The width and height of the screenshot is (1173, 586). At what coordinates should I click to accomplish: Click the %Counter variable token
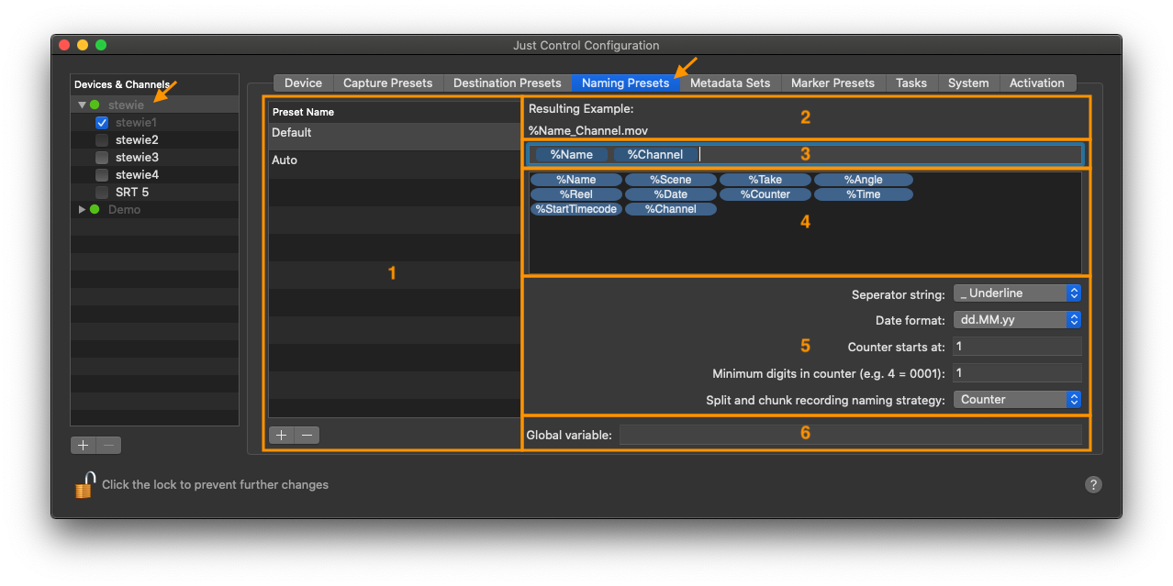pyautogui.click(x=765, y=194)
